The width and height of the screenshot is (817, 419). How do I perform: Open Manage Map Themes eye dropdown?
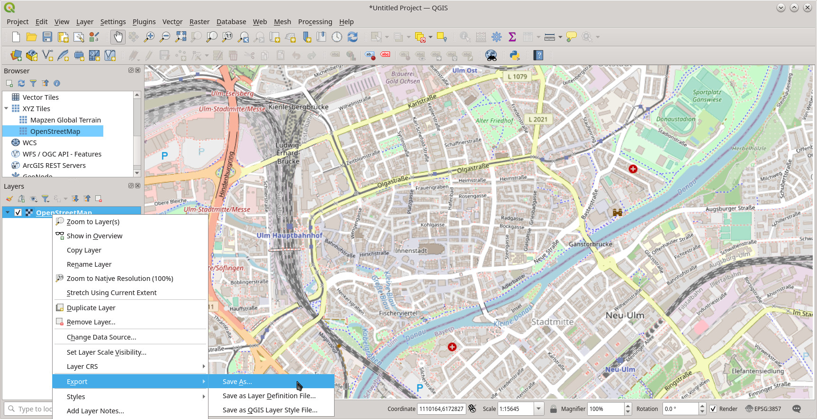click(x=34, y=199)
